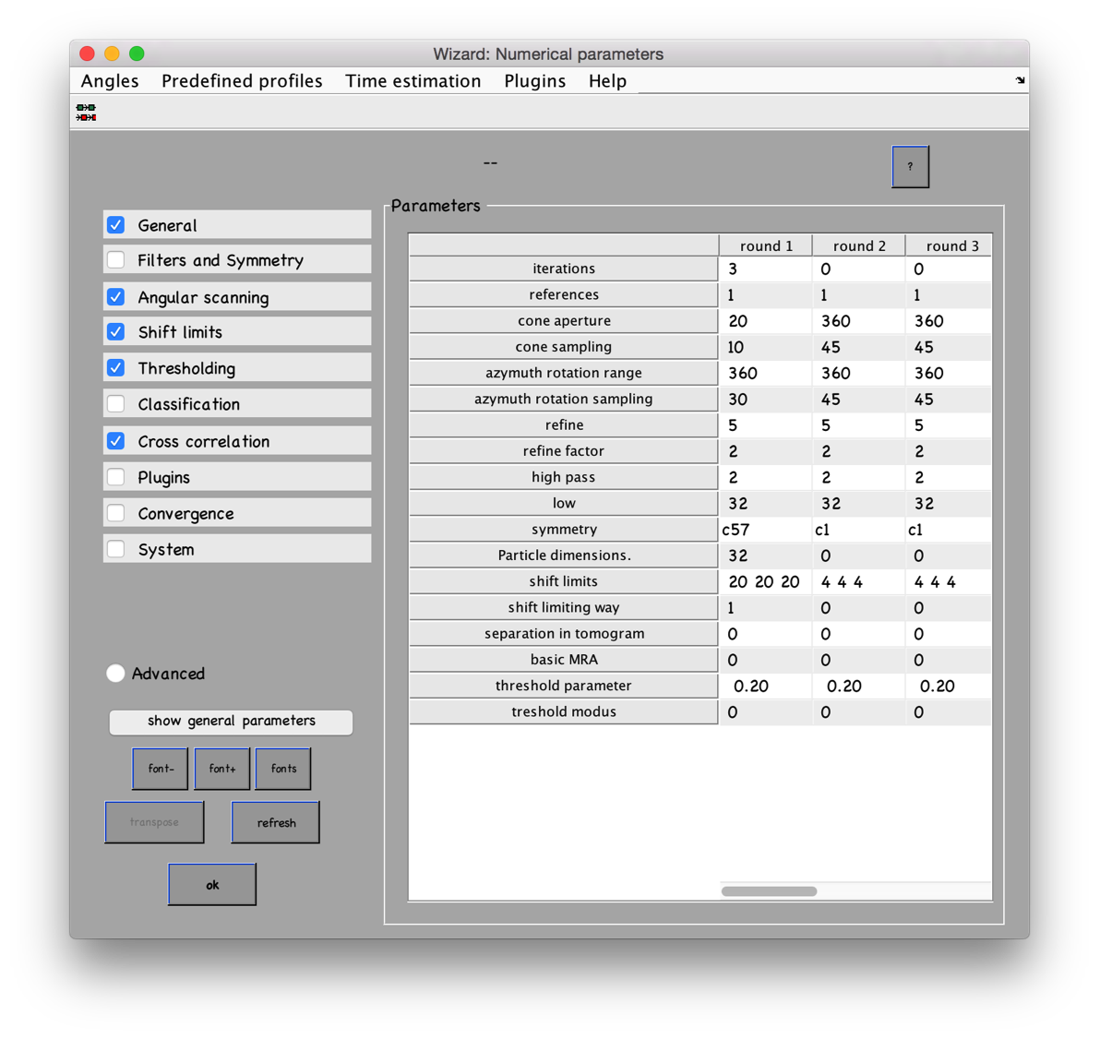This screenshot has width=1100, height=1039.
Task: Edit shift limits cell 20 20 20
Action: [765, 581]
